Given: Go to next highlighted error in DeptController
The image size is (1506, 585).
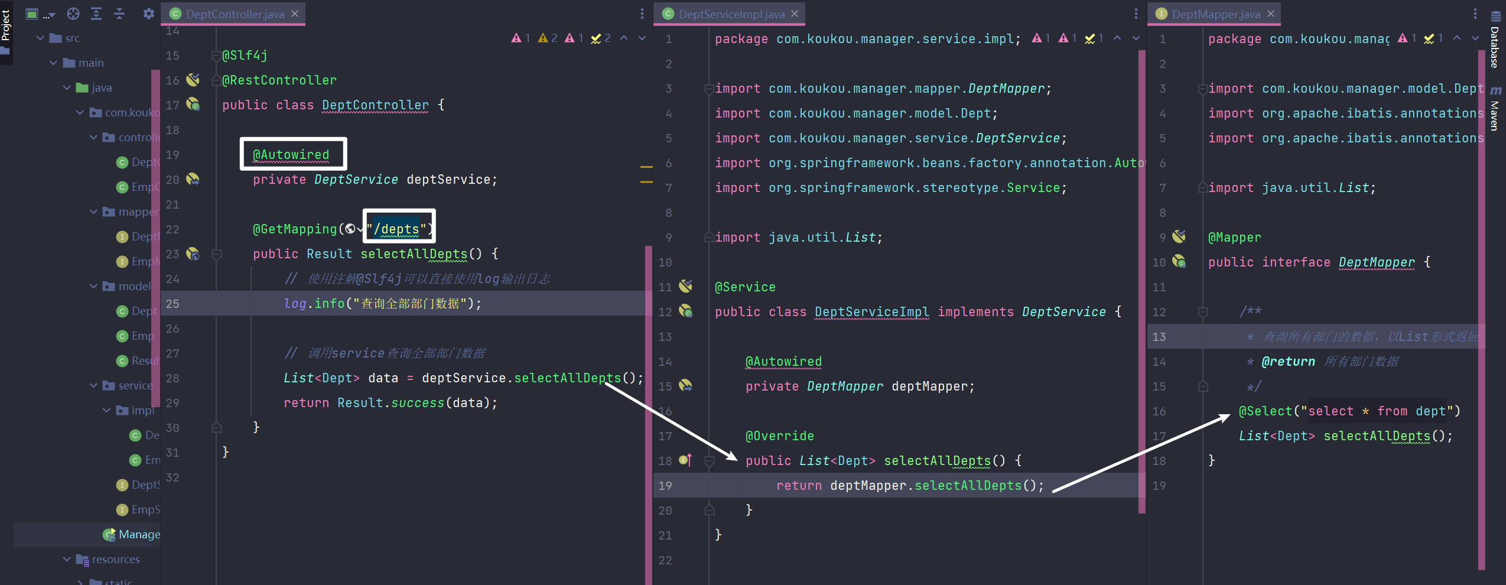Looking at the screenshot, I should click(642, 38).
